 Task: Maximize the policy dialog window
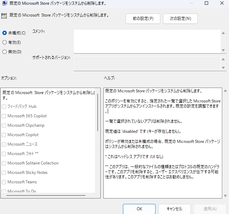coord(206,3)
